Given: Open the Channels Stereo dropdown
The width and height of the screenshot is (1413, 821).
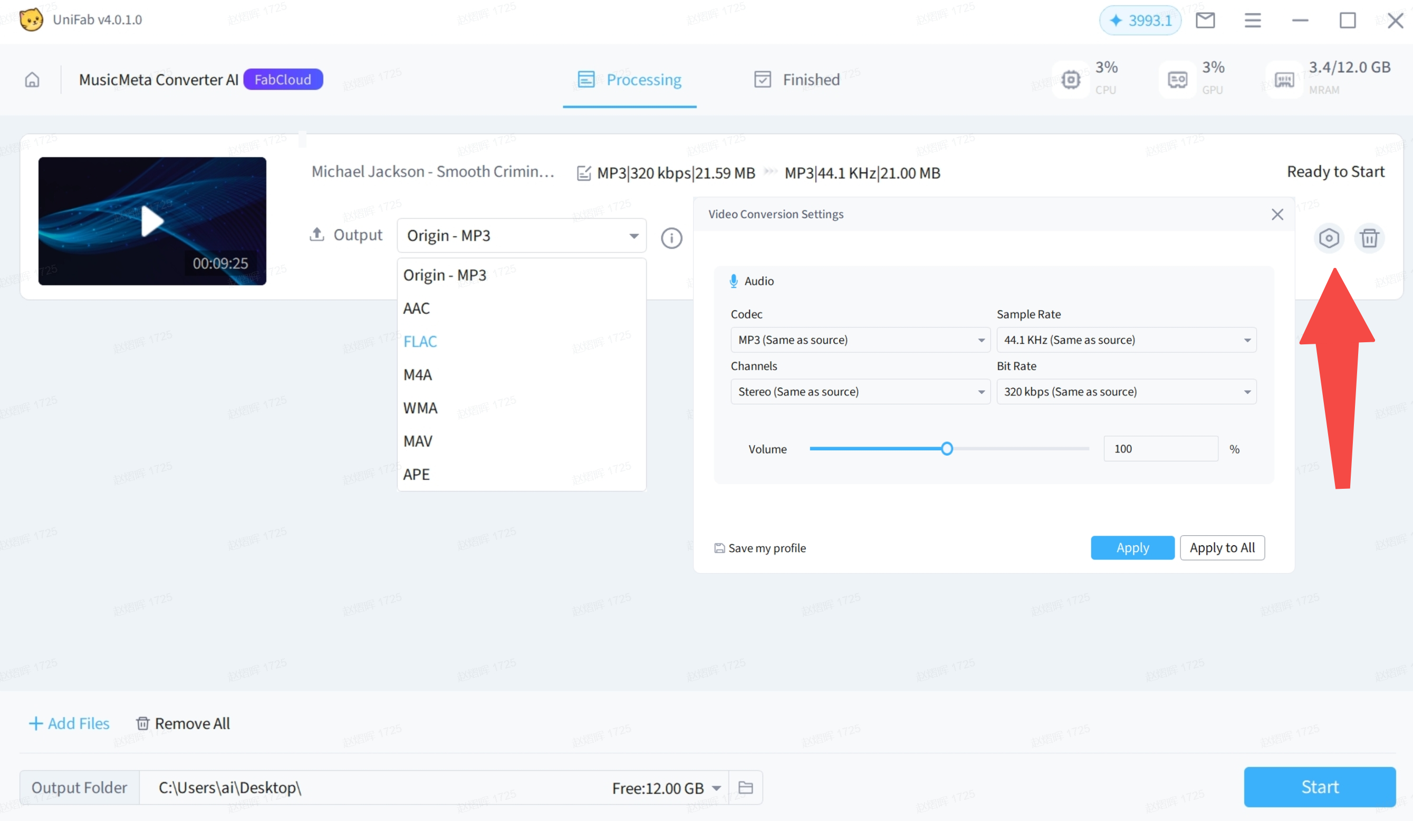Looking at the screenshot, I should (860, 391).
